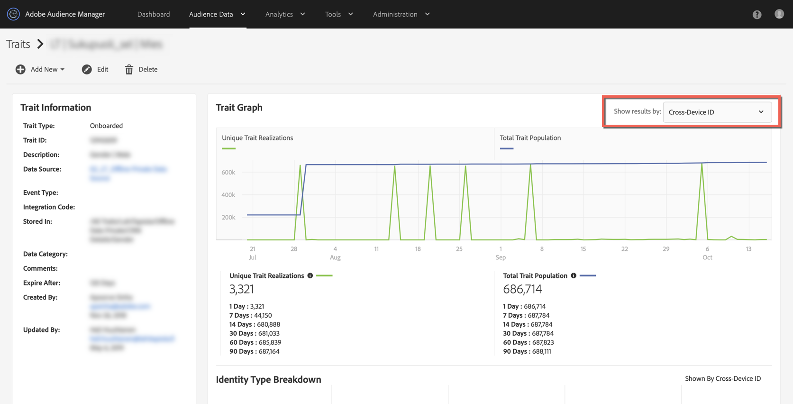The width and height of the screenshot is (793, 404).
Task: Click the Edit pencil icon
Action: [87, 69]
